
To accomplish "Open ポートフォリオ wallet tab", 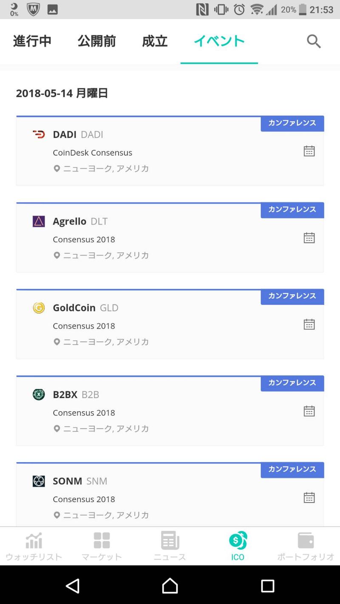I will [x=306, y=546].
